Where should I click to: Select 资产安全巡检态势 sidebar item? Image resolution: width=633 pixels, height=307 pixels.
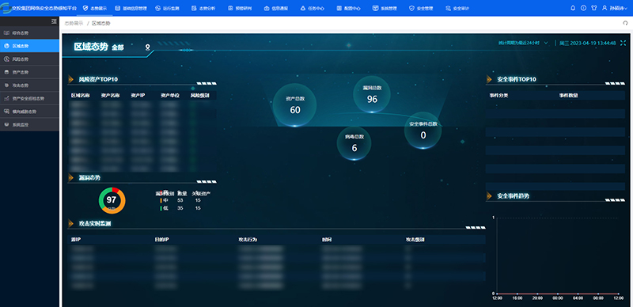pos(29,98)
